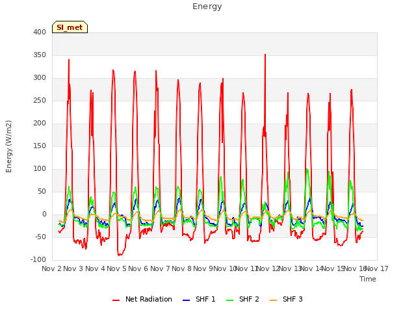Select the 350 y-axis tick label
The image size is (416, 312).
(x=40, y=55)
